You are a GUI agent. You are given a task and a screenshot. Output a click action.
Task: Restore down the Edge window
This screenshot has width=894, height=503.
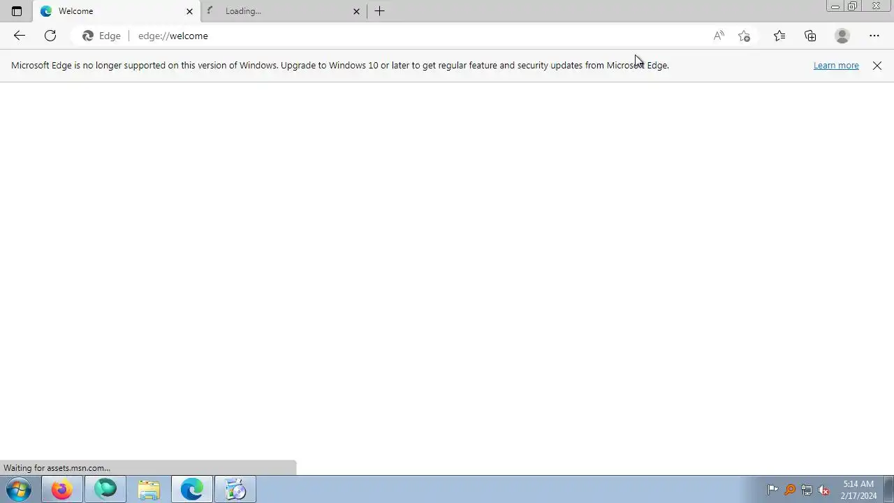coord(852,6)
